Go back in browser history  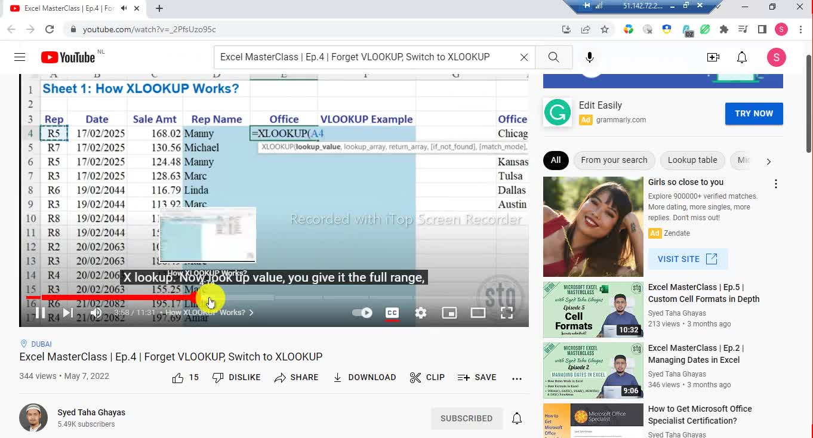coord(11,29)
